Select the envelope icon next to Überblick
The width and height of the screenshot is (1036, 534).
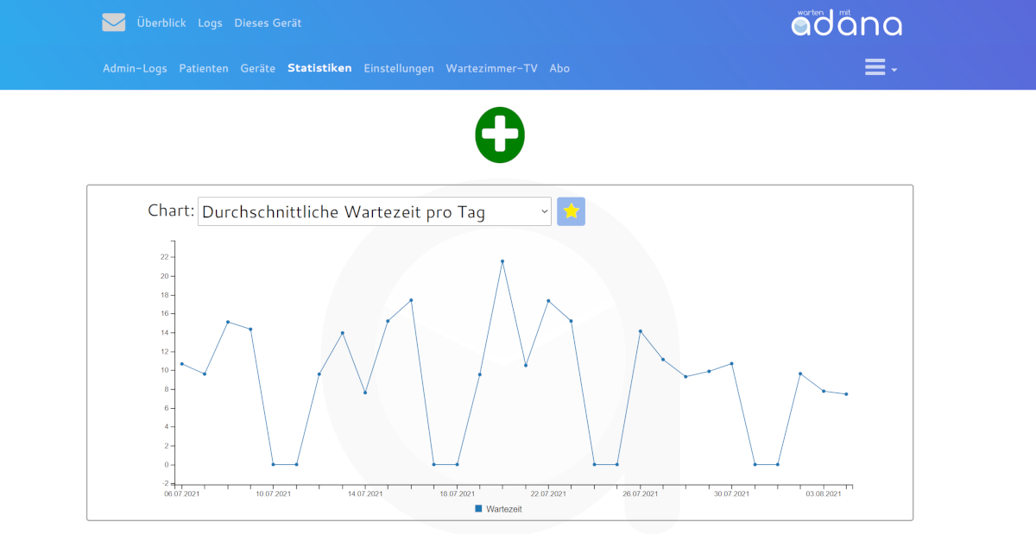[x=113, y=22]
